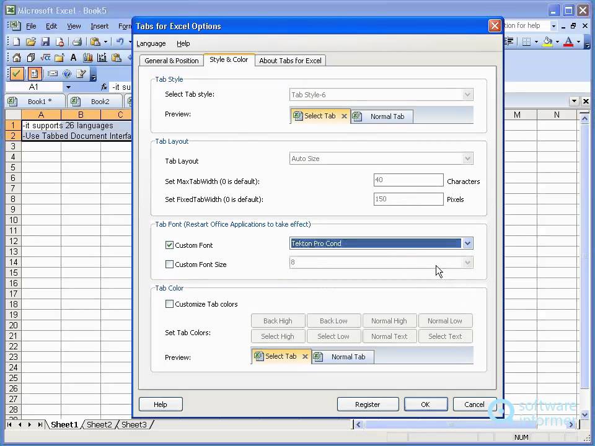Click the Set MaxTabWidth input field
The image size is (595, 446).
(x=408, y=180)
